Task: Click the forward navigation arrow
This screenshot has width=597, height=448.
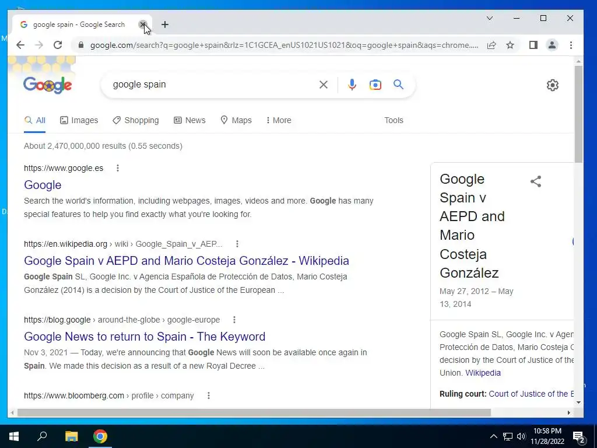Action: click(39, 45)
